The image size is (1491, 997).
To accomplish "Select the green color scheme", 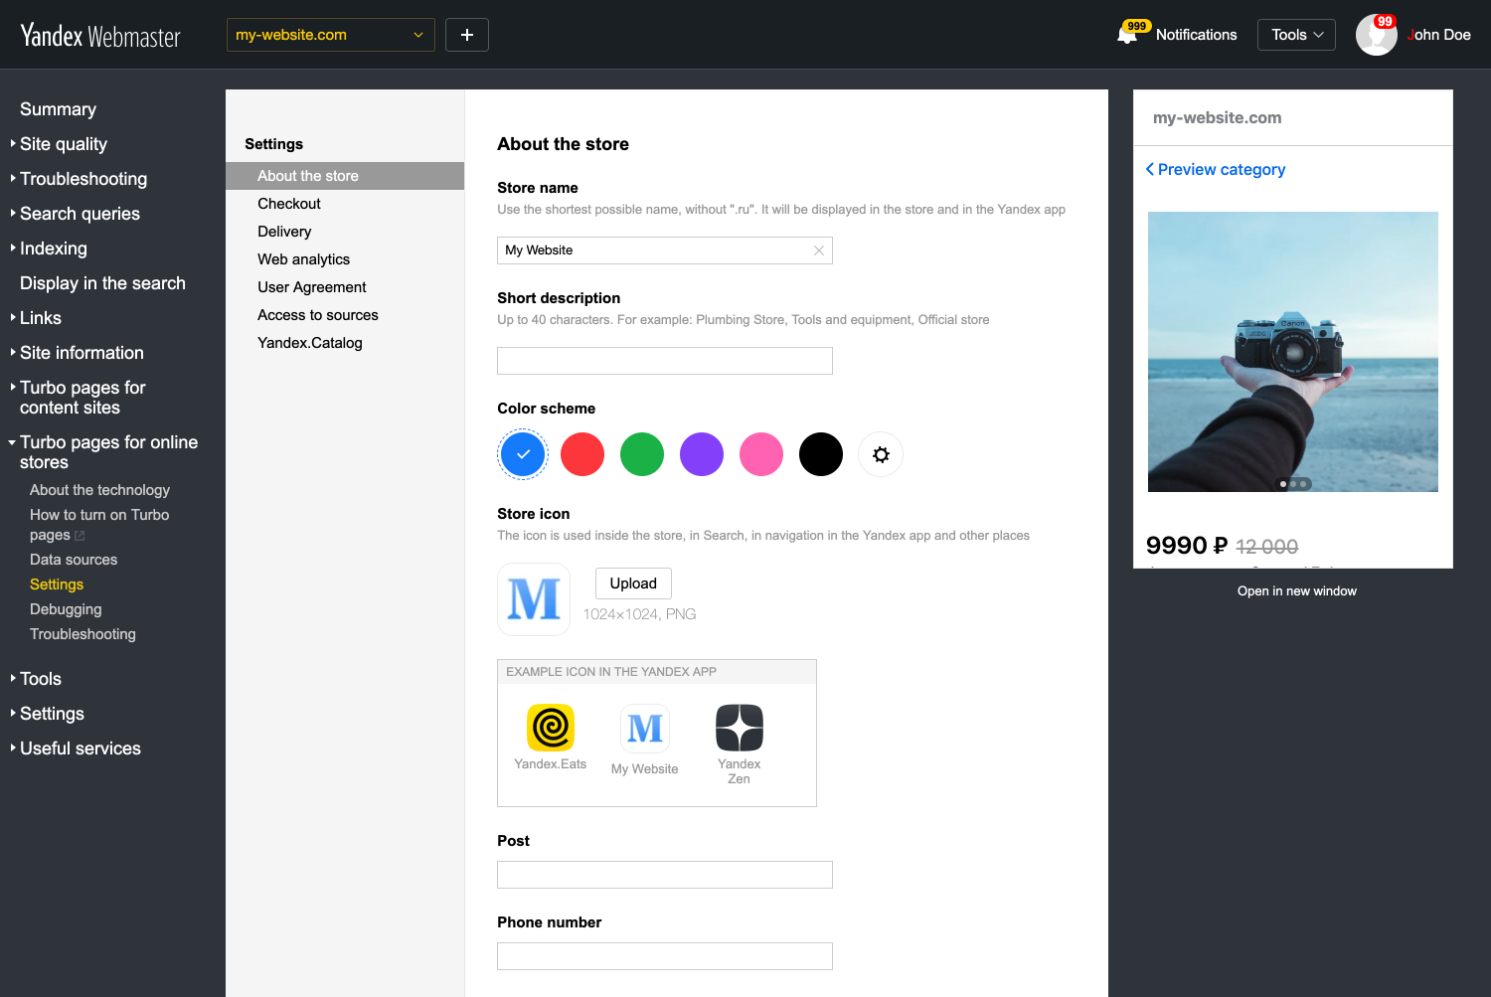I will click(x=642, y=454).
